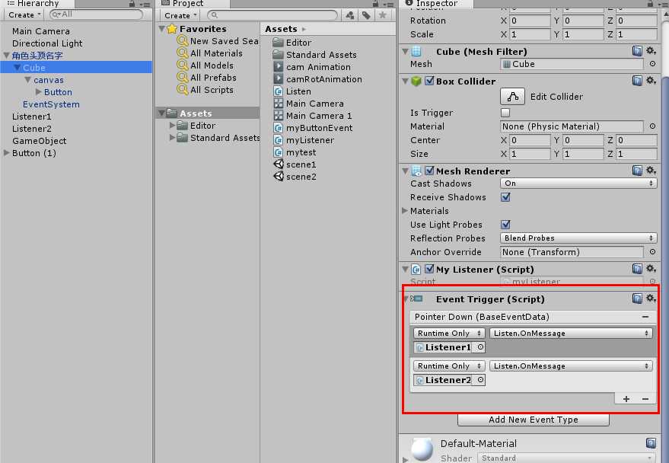Open the Reflection Probes dropdown

pyautogui.click(x=578, y=238)
